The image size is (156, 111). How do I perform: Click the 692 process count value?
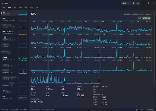(48, 95)
